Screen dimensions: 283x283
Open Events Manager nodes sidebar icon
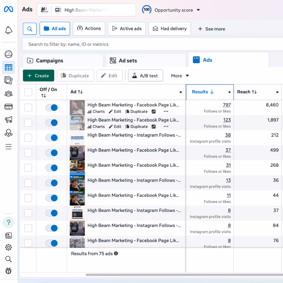pos(8,133)
